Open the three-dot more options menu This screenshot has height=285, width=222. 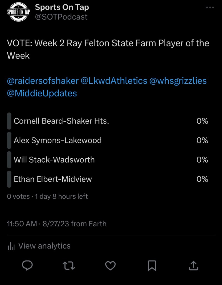click(x=210, y=8)
